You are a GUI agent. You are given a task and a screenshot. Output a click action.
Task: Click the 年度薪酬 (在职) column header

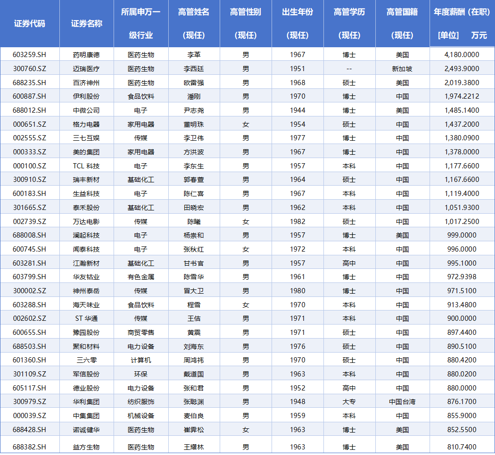point(462,23)
